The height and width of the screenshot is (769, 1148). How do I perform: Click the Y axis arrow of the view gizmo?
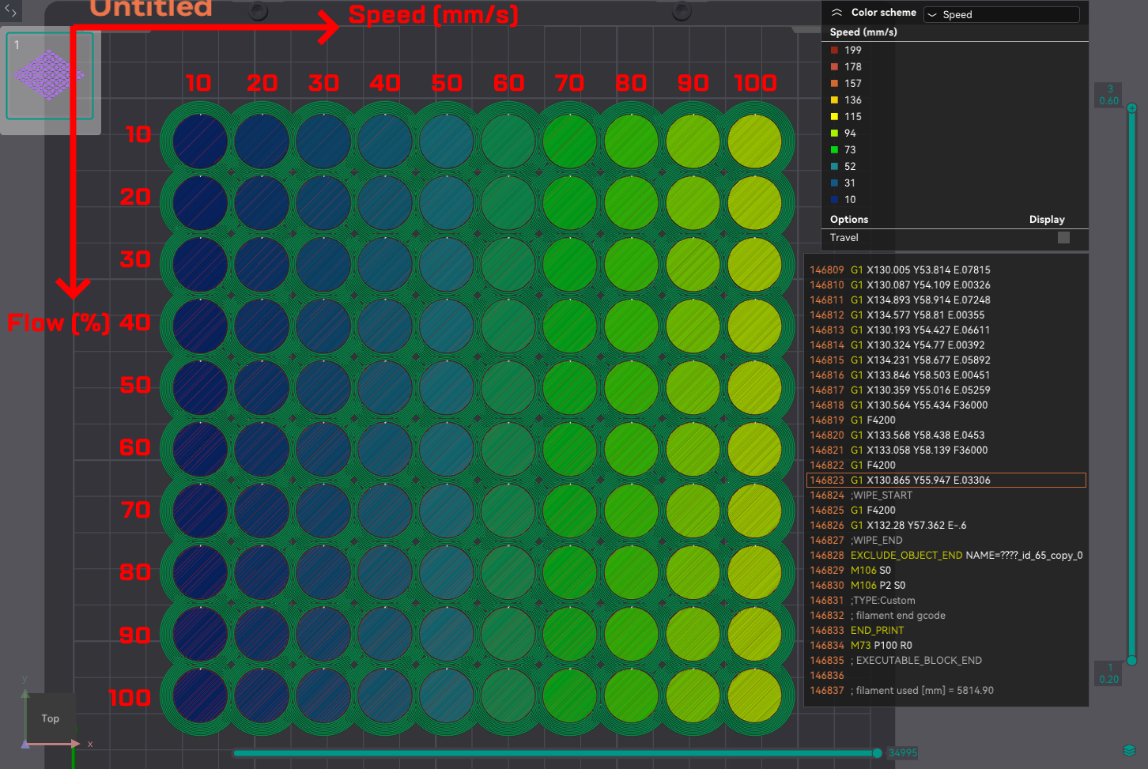click(25, 694)
